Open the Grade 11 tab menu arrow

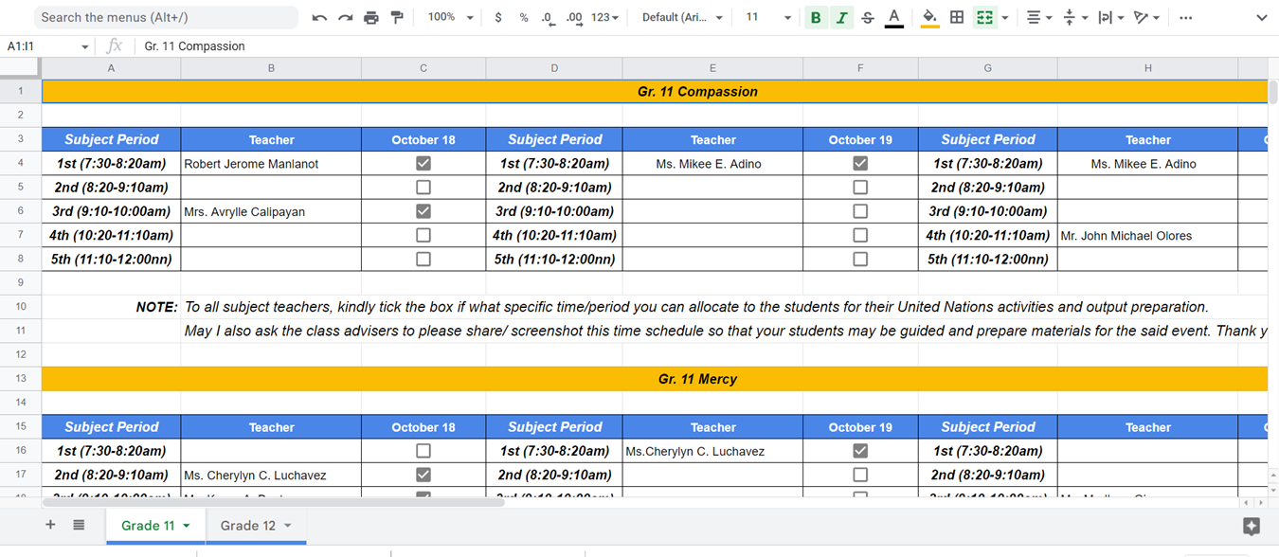point(187,526)
